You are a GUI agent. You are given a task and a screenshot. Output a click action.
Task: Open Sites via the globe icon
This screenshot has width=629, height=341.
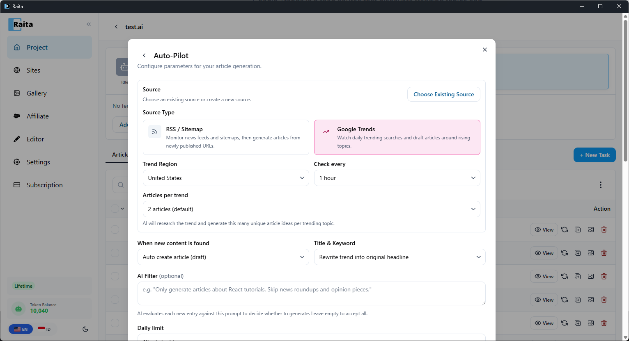point(17,70)
